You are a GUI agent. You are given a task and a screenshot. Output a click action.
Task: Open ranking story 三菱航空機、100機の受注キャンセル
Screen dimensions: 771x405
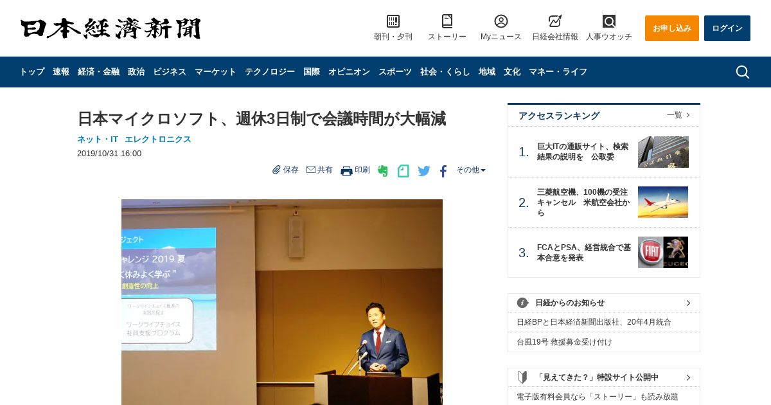[x=583, y=203]
